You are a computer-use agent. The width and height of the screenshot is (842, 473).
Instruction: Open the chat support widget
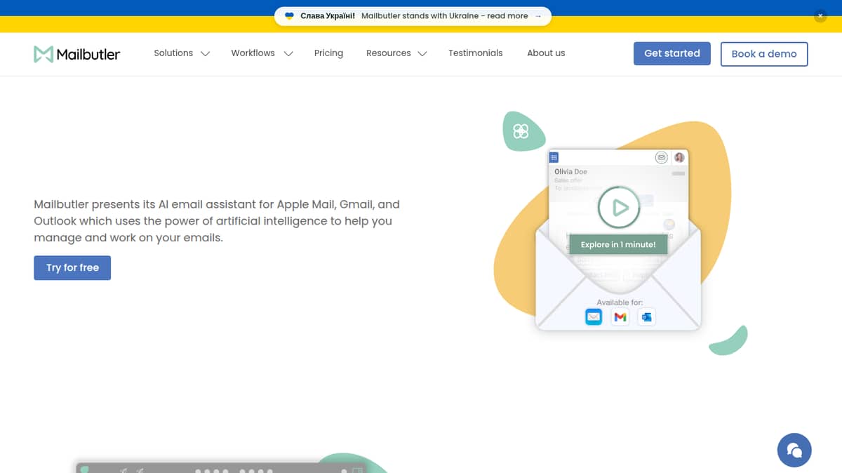(x=794, y=450)
